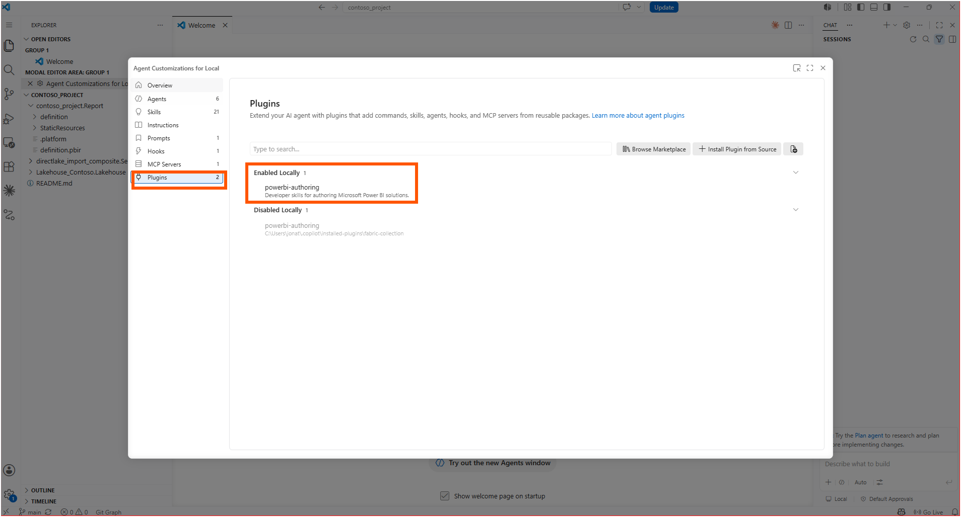Image resolution: width=961 pixels, height=517 pixels.
Task: Click Browse Marketplace button
Action: pyautogui.click(x=654, y=149)
